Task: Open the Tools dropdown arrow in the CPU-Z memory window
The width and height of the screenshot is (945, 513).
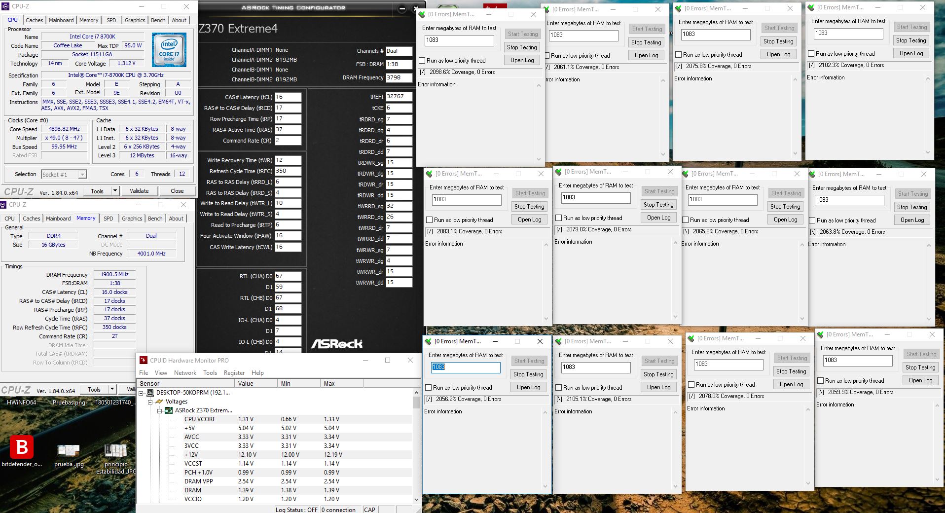Action: click(x=112, y=389)
